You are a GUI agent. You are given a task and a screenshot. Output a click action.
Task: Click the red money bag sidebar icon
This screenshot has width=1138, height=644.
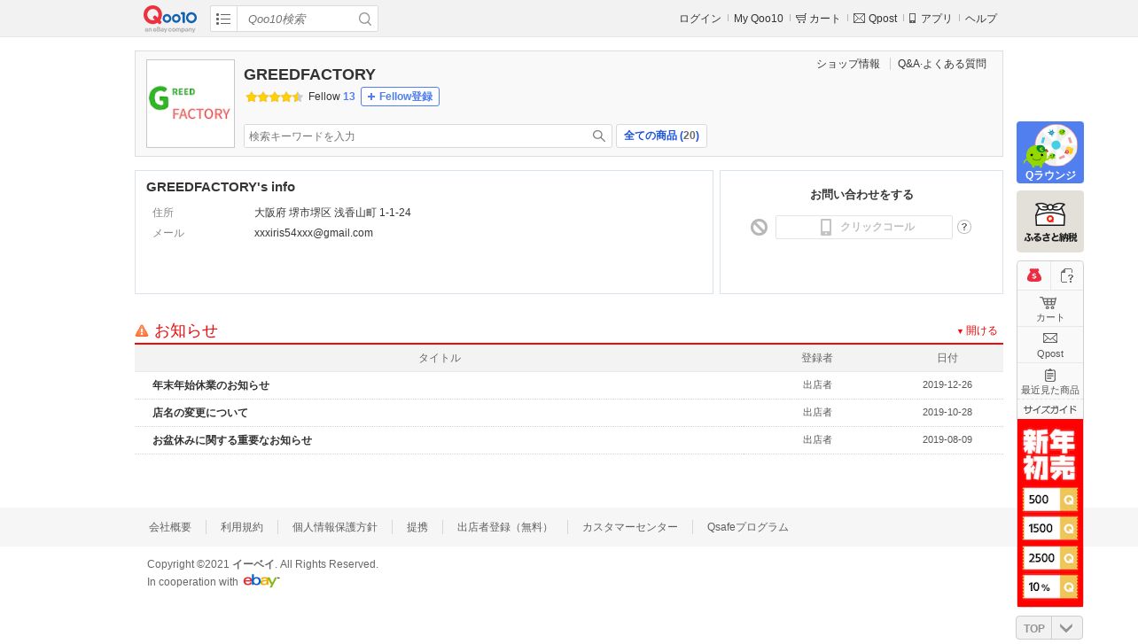tap(1034, 275)
